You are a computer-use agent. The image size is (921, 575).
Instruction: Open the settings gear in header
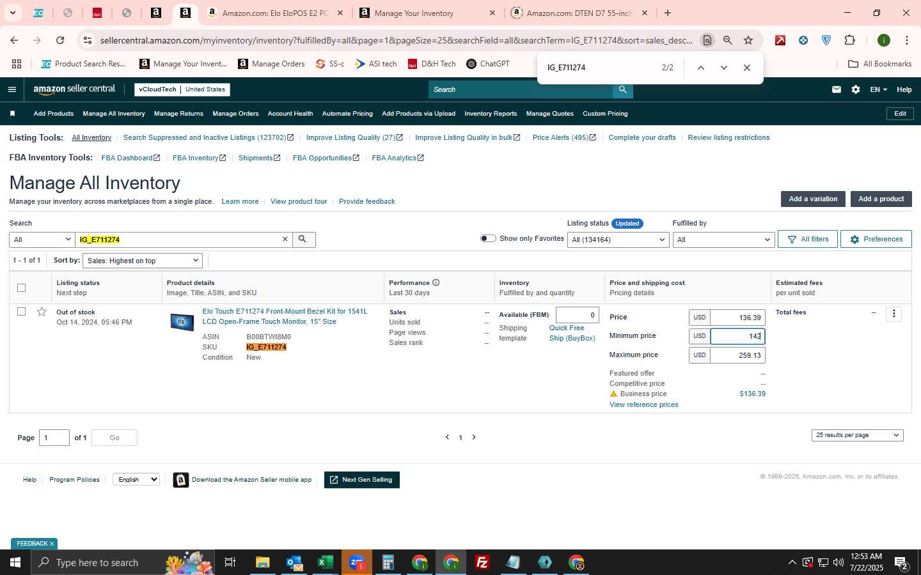[856, 89]
